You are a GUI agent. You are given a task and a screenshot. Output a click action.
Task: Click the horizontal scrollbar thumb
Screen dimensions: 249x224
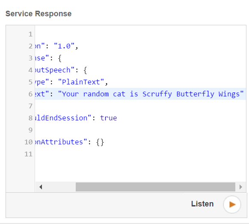[x=155, y=187]
